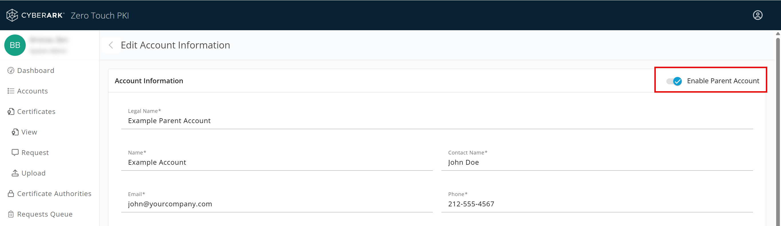Click the Certificate Authorities lock icon
The height and width of the screenshot is (226, 781).
11,194
